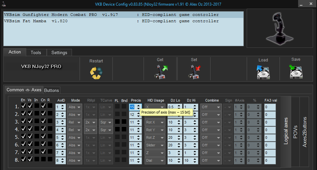The width and height of the screenshot is (317, 170).
Task: Toggle the Bnd box for axis 4
Action: tap(124, 129)
